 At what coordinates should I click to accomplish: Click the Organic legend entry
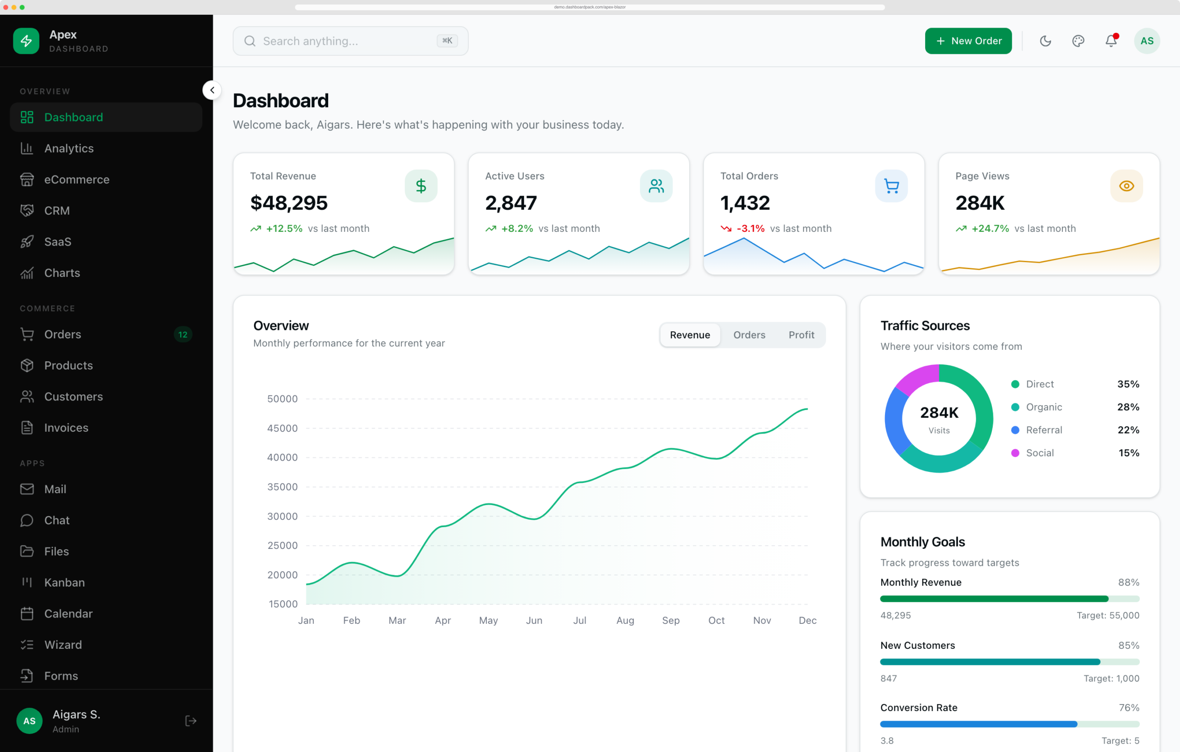click(x=1075, y=407)
